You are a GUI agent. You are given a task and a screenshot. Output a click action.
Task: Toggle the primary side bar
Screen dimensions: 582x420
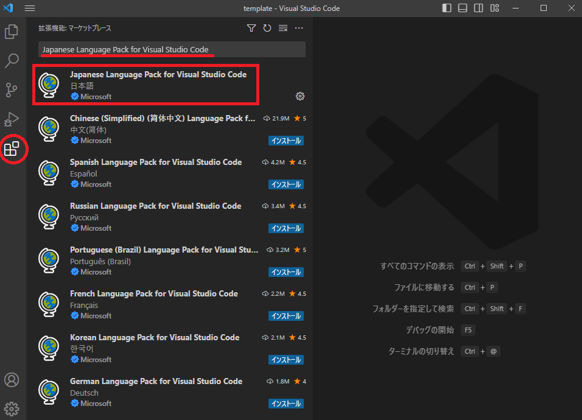[447, 8]
